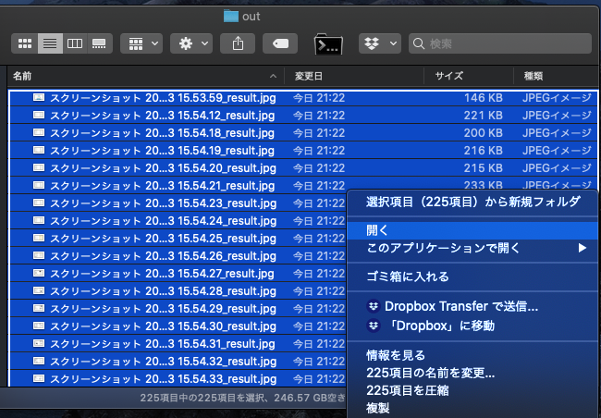Click thumbnail icon of 15.54.30_result.jpg

point(39,326)
